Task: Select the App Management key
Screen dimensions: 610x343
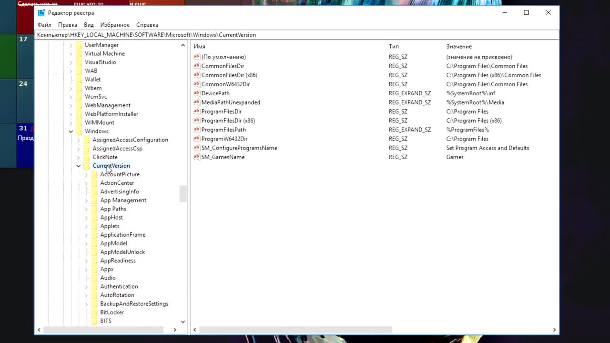Action: point(123,200)
